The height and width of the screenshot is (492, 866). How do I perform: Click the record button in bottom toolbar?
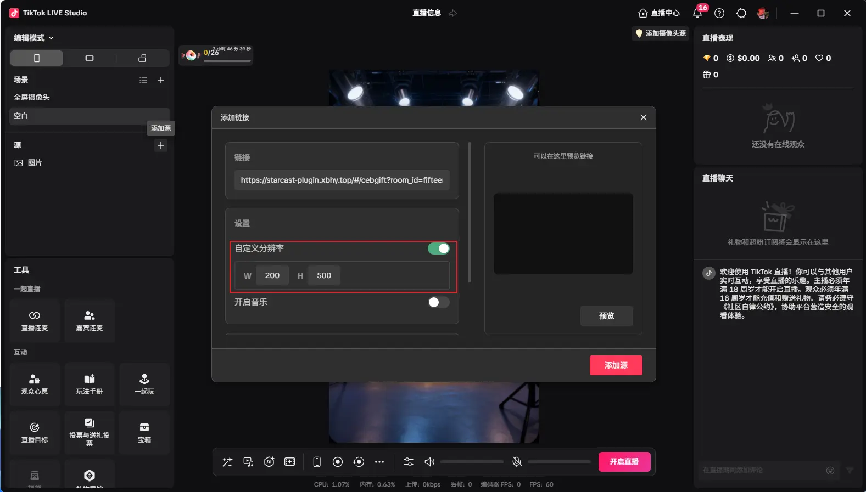[338, 462]
